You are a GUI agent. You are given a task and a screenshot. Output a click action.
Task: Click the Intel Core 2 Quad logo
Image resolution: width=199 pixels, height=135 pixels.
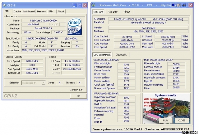tap(75, 26)
